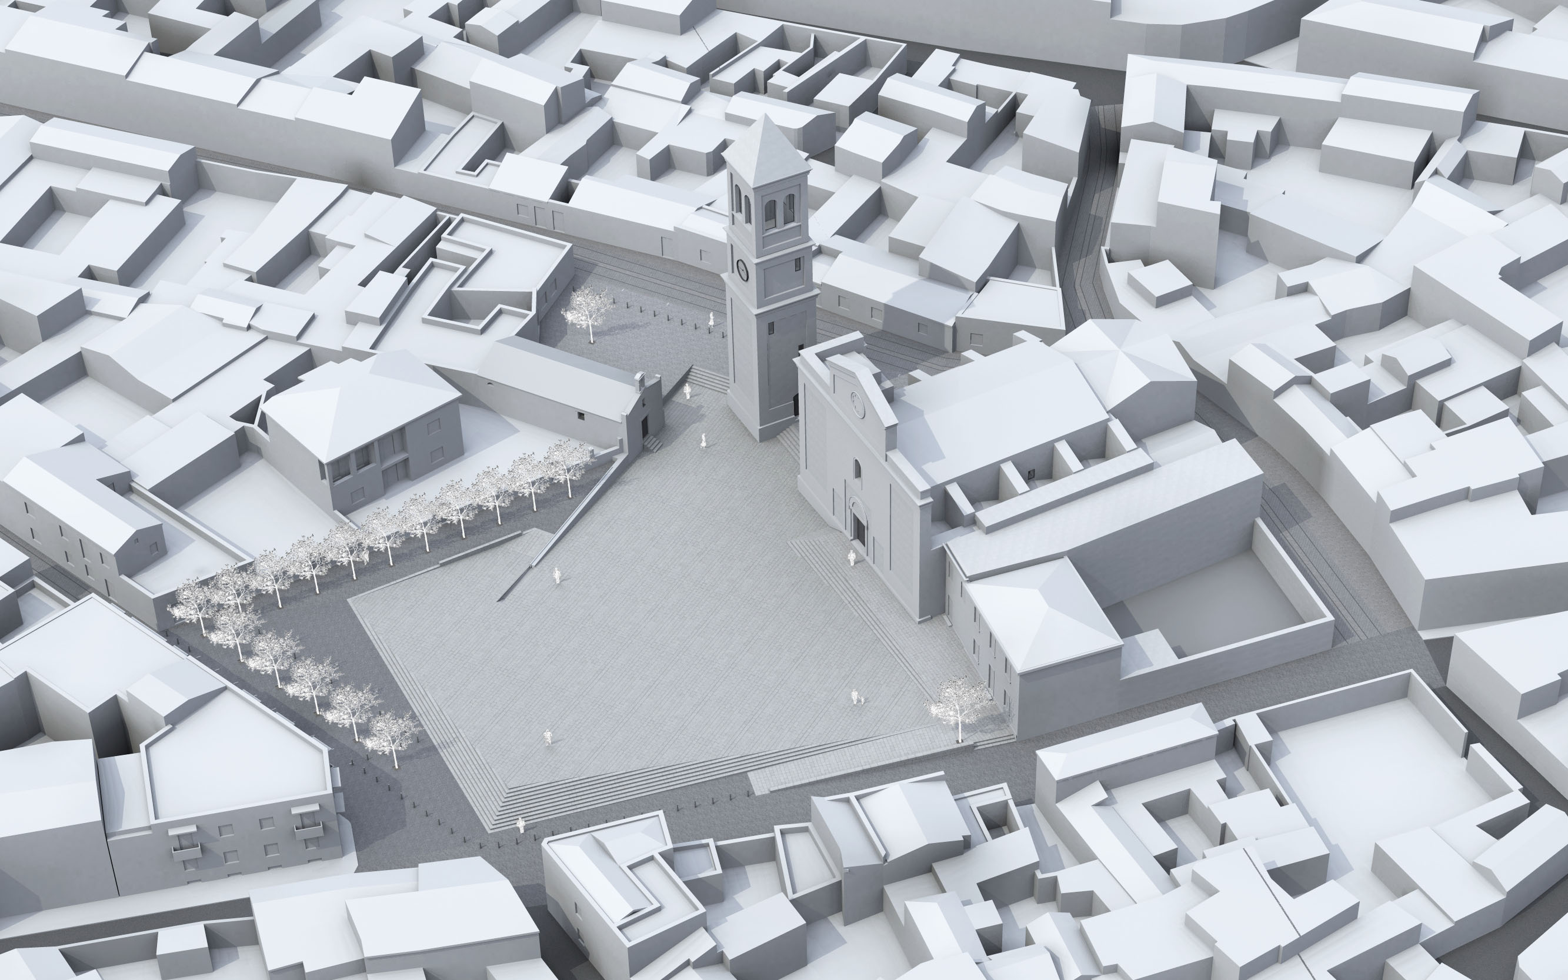Click the doorway at the bell tower's base
Screen dimensions: 1568x980
point(795,406)
